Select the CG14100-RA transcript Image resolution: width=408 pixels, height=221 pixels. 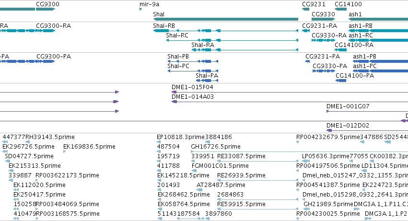tap(340, 50)
